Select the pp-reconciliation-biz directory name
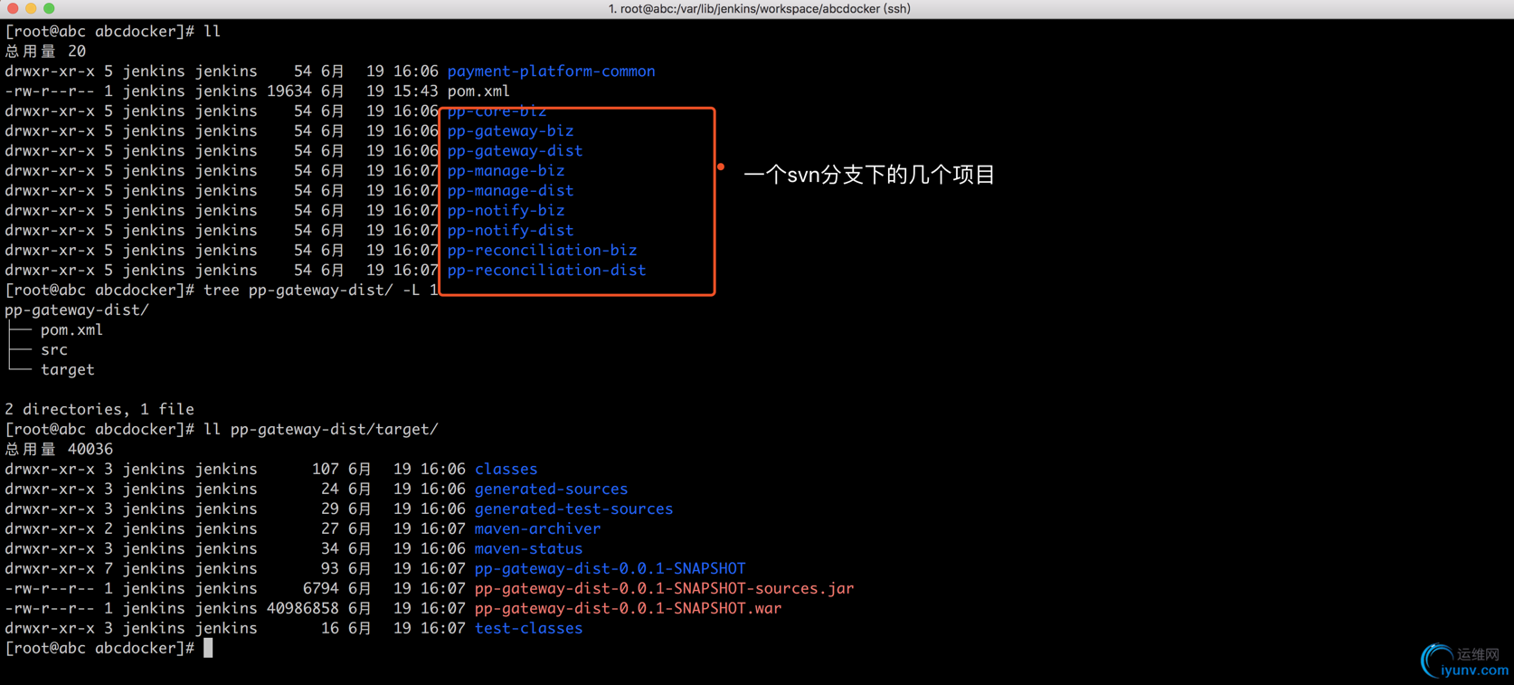The height and width of the screenshot is (685, 1514). pyautogui.click(x=542, y=250)
